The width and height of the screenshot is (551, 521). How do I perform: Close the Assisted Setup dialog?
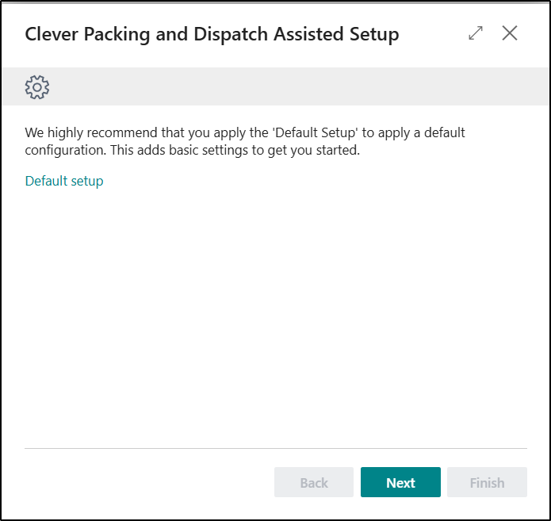(x=510, y=33)
